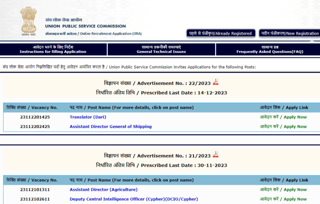
Task: Open Deputy Central Intelligence Officer (Cypher) post
Action: tap(134, 199)
